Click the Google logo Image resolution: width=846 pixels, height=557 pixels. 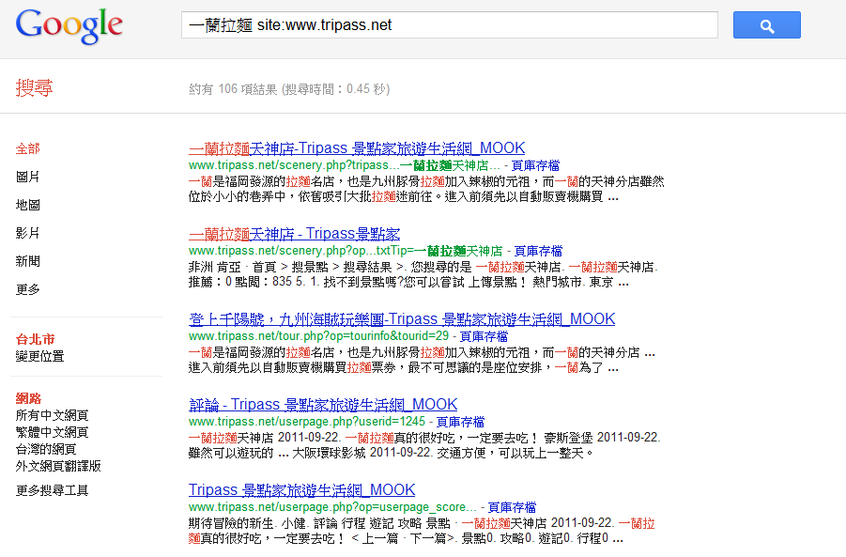point(69,25)
